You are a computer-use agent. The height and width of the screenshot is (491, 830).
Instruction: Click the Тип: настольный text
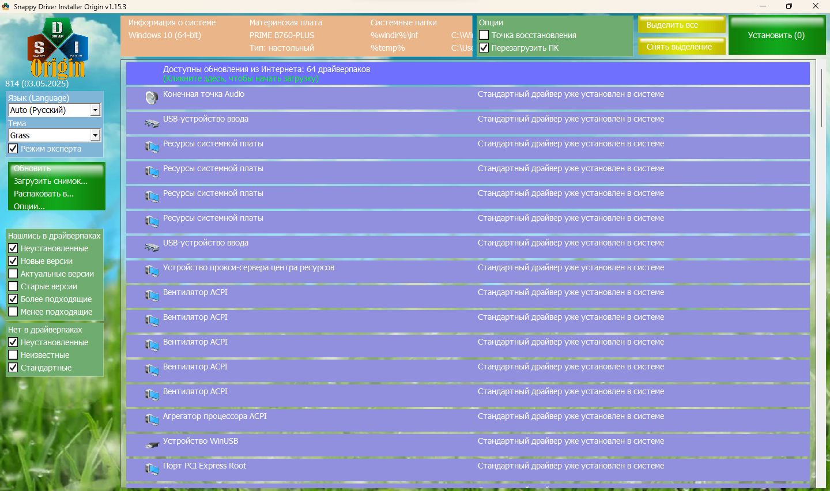click(x=282, y=48)
